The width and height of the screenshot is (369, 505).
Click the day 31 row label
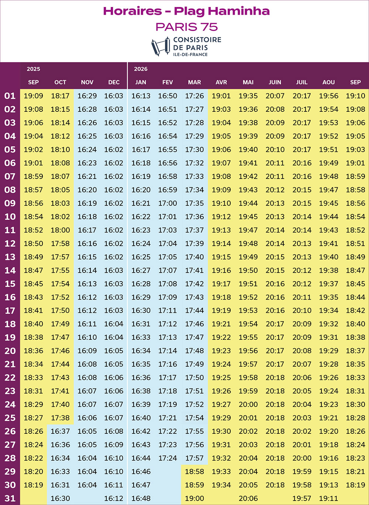(10, 498)
